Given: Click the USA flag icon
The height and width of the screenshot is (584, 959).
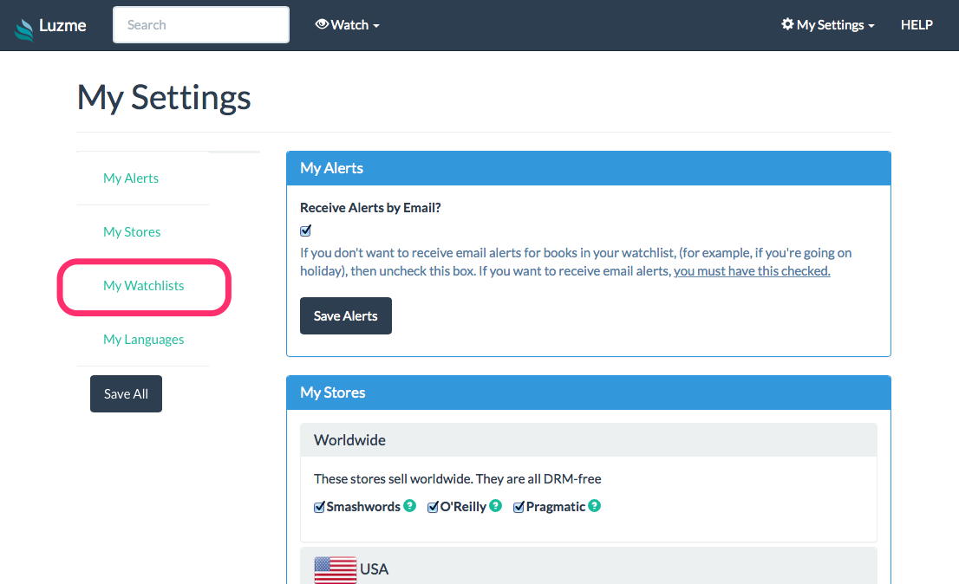Looking at the screenshot, I should click(336, 569).
